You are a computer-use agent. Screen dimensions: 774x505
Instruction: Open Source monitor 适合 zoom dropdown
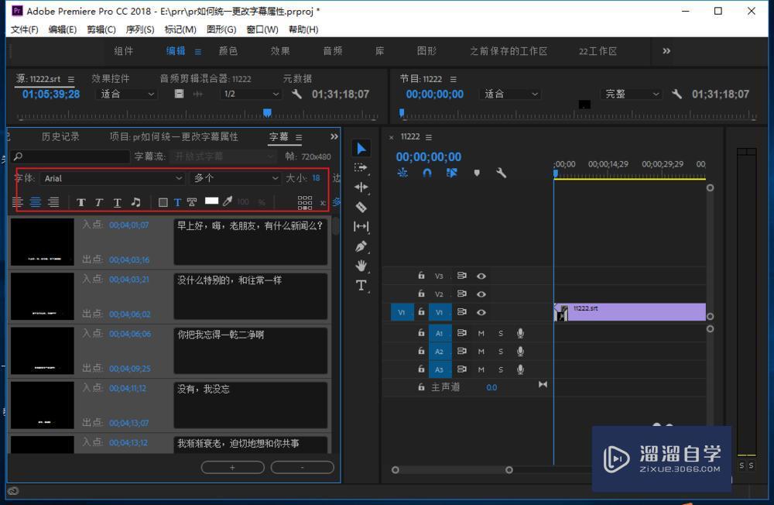tap(126, 94)
